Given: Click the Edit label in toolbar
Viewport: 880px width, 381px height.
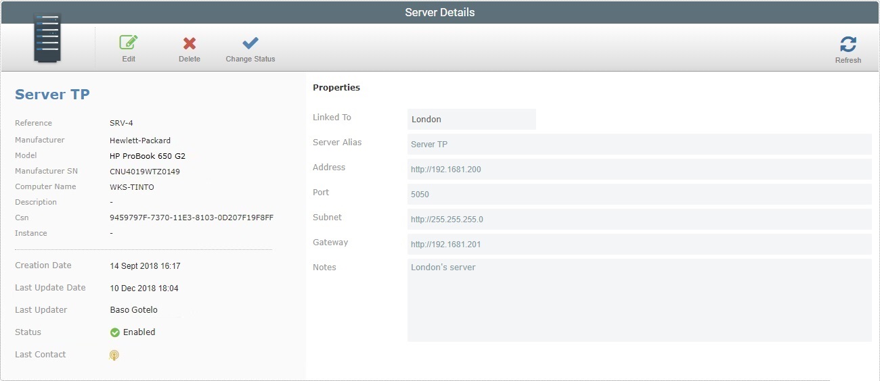Looking at the screenshot, I should [129, 59].
